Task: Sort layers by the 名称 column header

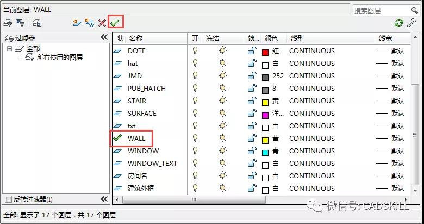Action: (136, 39)
